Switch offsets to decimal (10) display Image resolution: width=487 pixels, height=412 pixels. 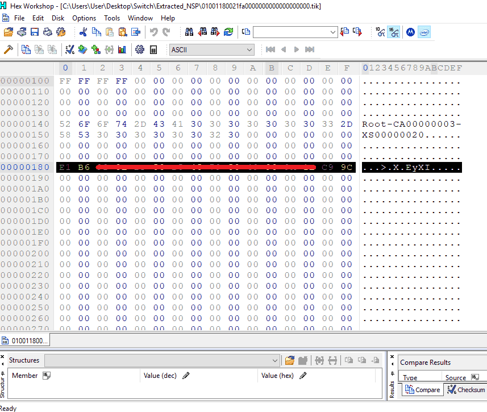click(x=380, y=32)
